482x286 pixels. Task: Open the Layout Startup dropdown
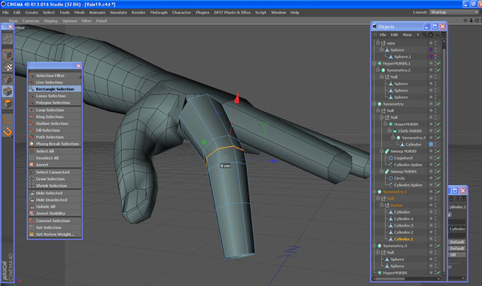click(453, 12)
